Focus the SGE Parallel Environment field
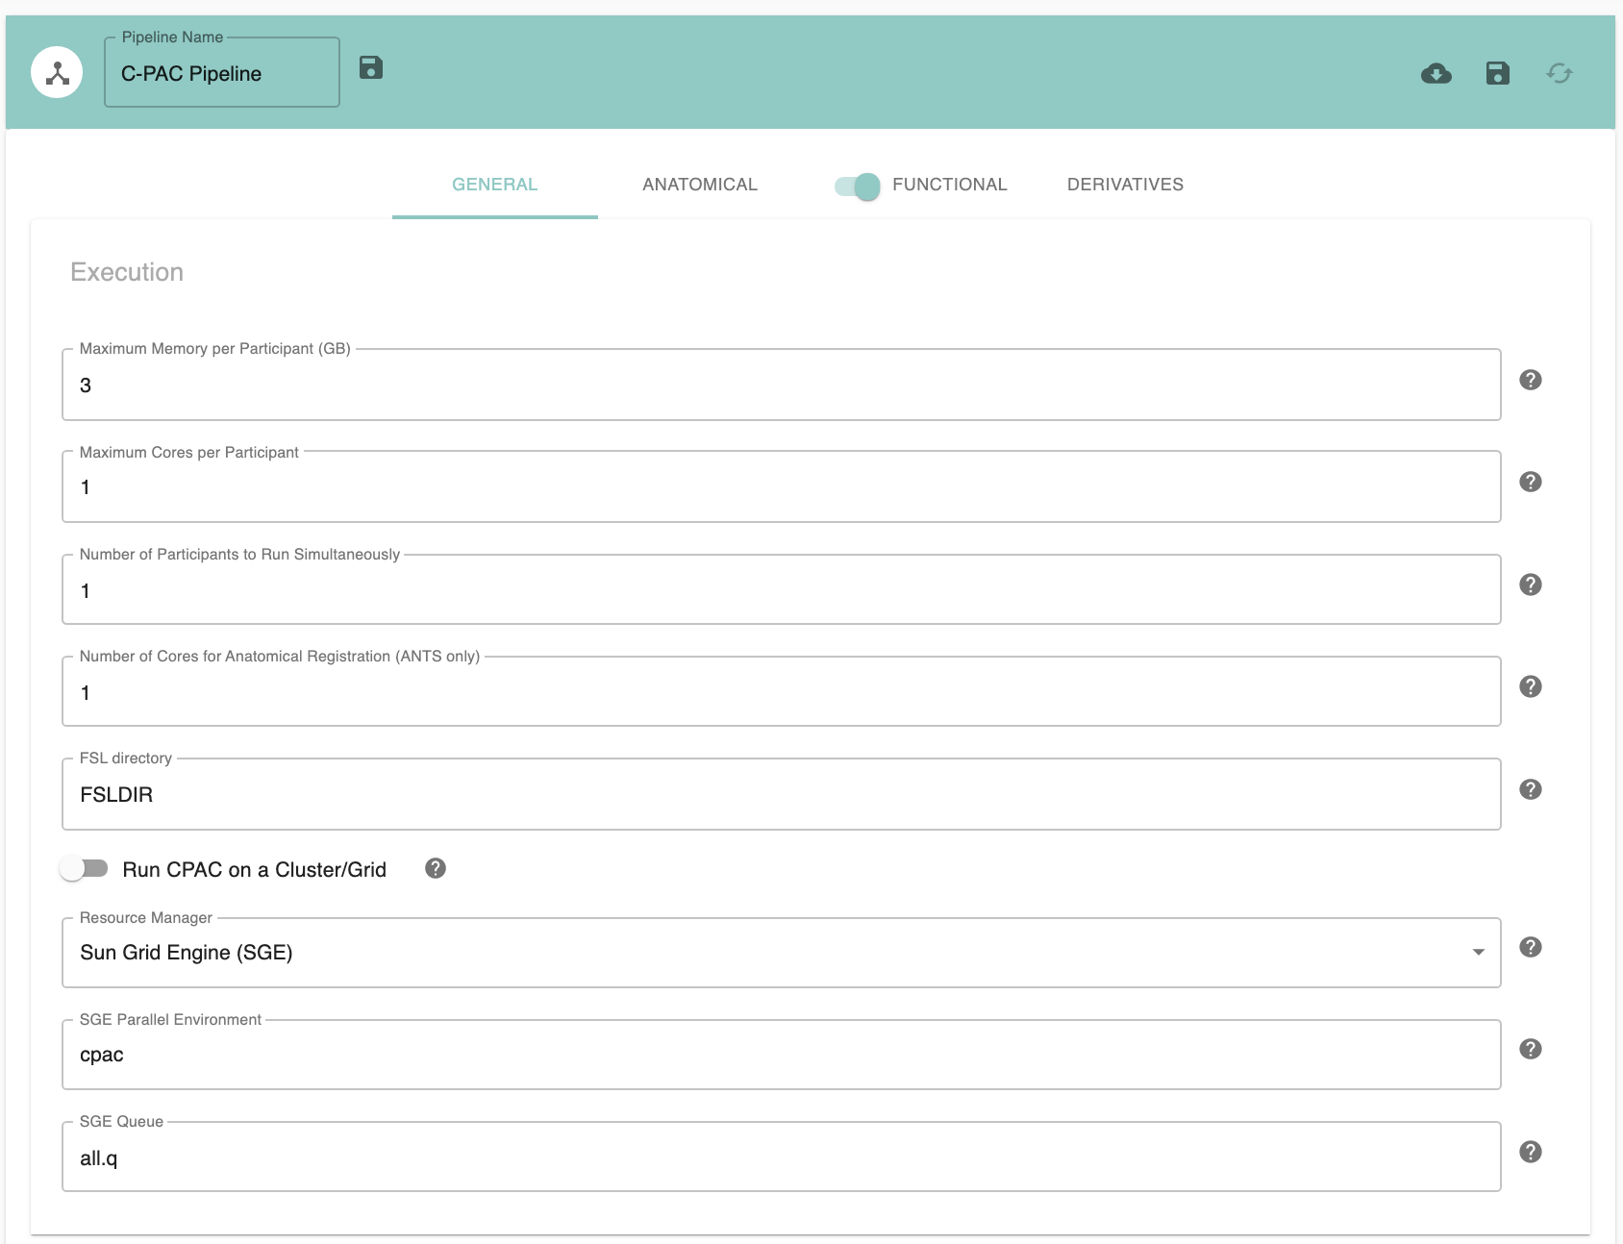Screen dimensions: 1623x1244 pos(780,1056)
